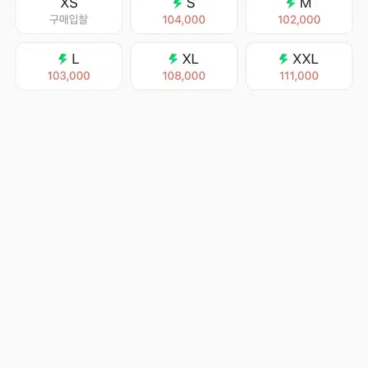Image resolution: width=368 pixels, height=368 pixels.
Task: Tap the green lightning bolt beside XXL
Action: [x=284, y=59]
